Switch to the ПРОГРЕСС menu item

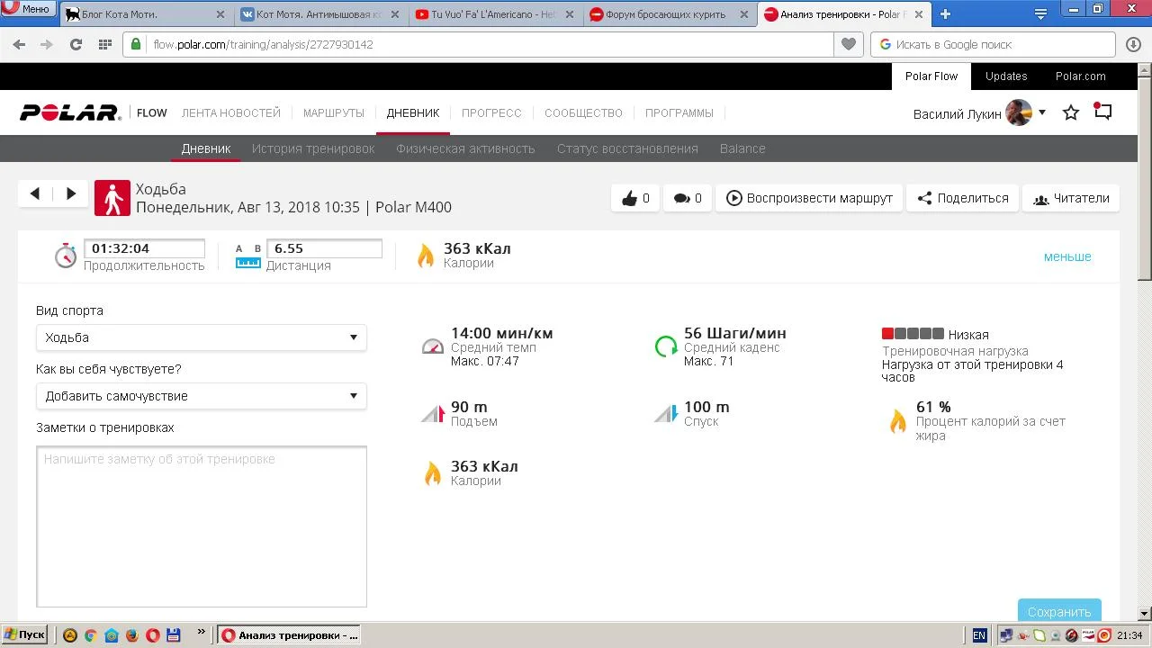pyautogui.click(x=491, y=113)
